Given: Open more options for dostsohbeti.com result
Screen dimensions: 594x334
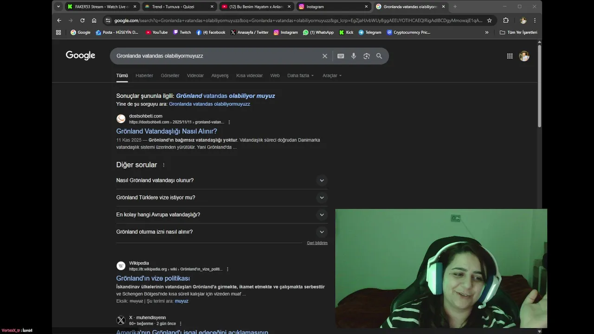Looking at the screenshot, I should (229, 122).
